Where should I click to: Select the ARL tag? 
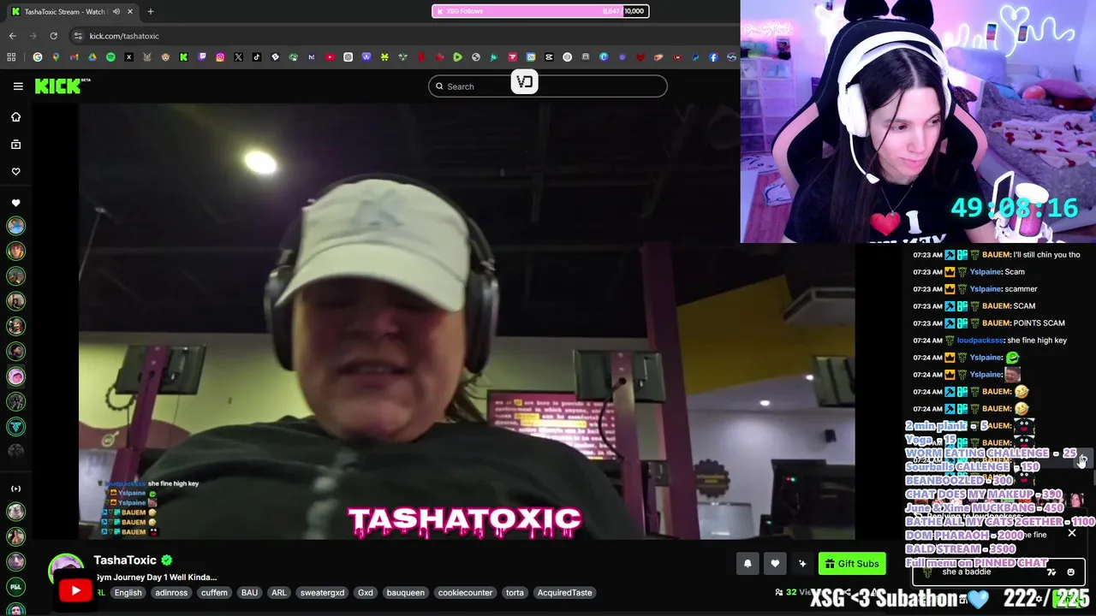coord(278,592)
